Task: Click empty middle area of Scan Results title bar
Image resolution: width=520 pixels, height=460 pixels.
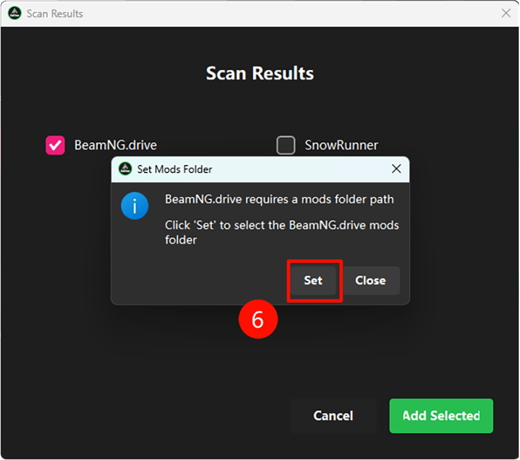Action: pos(283,13)
